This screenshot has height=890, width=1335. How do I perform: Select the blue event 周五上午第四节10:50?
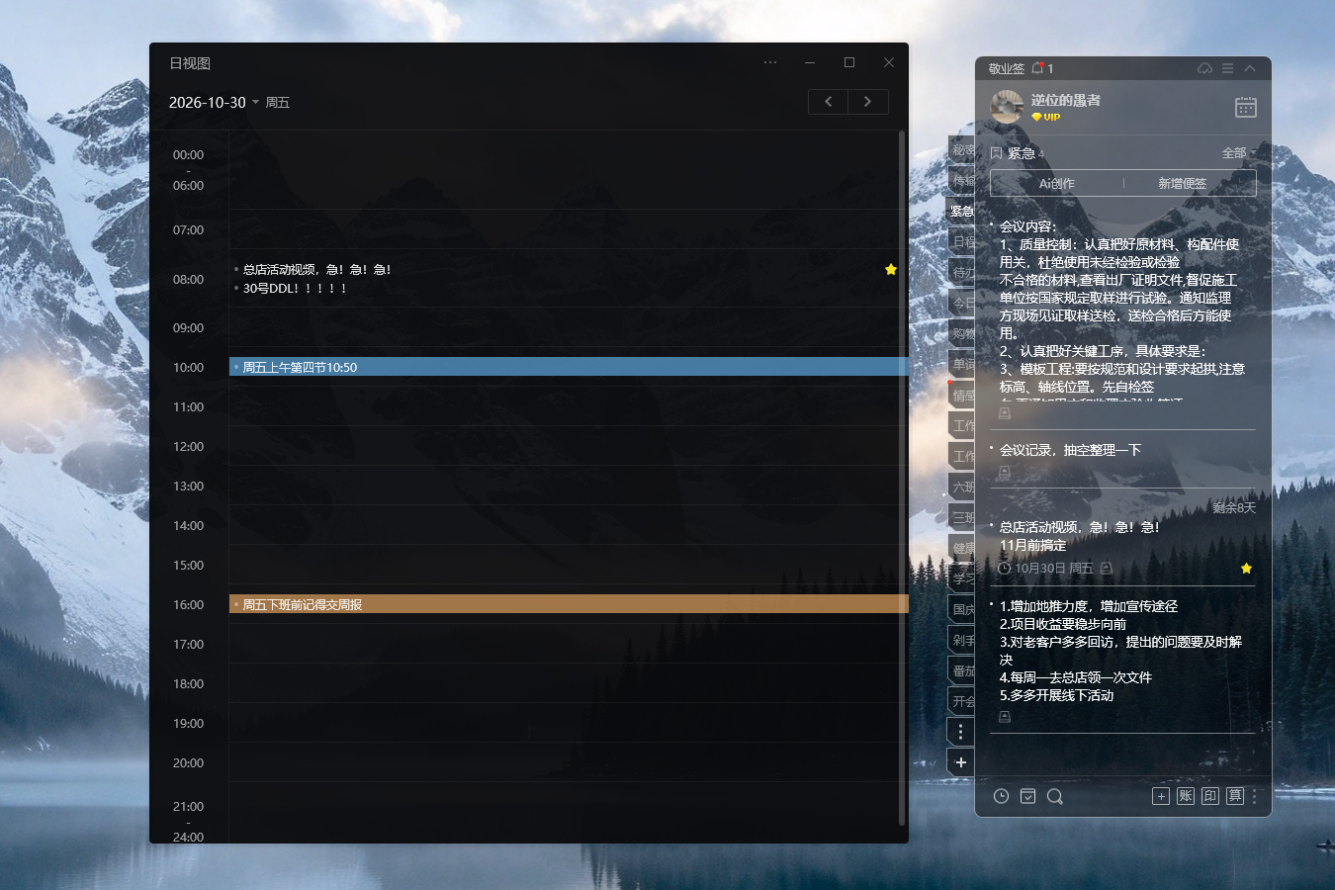[569, 367]
